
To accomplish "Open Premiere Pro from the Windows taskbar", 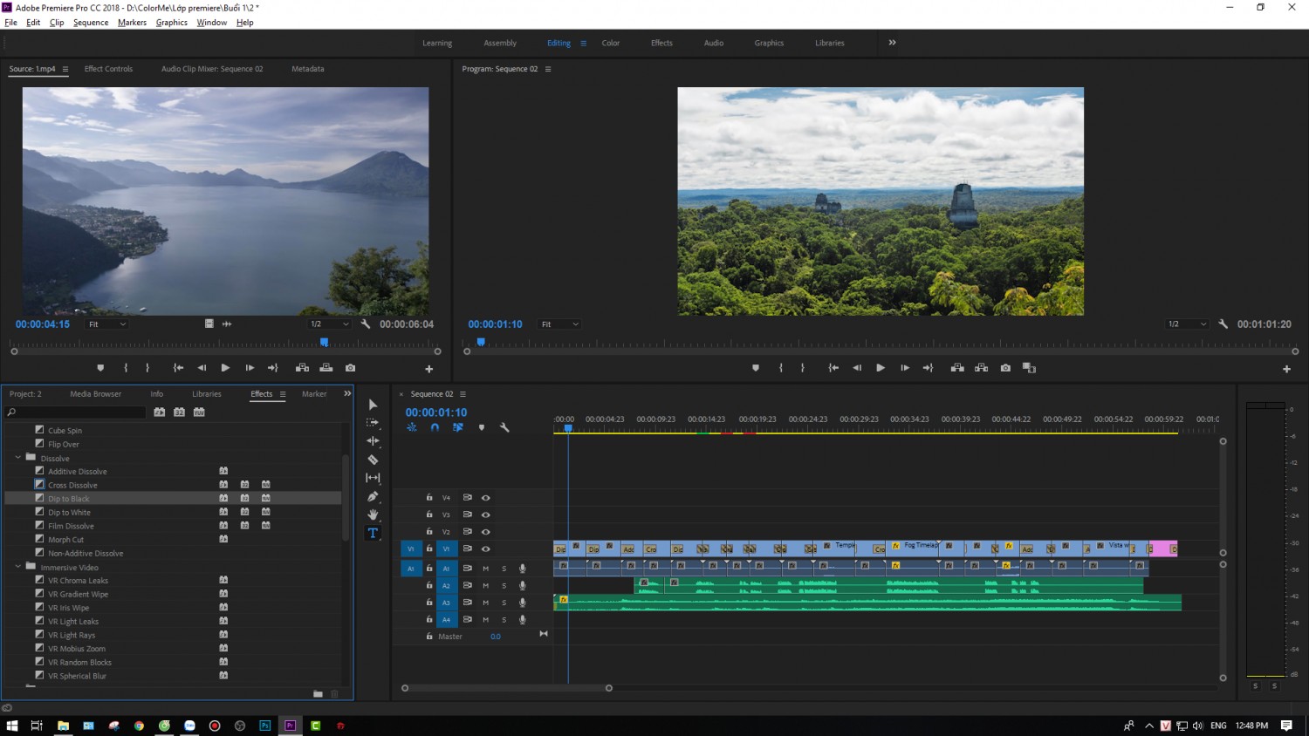I will coord(291,726).
